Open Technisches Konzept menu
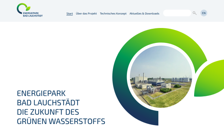Screen dimensions: 224x140 pyautogui.click(x=113, y=13)
